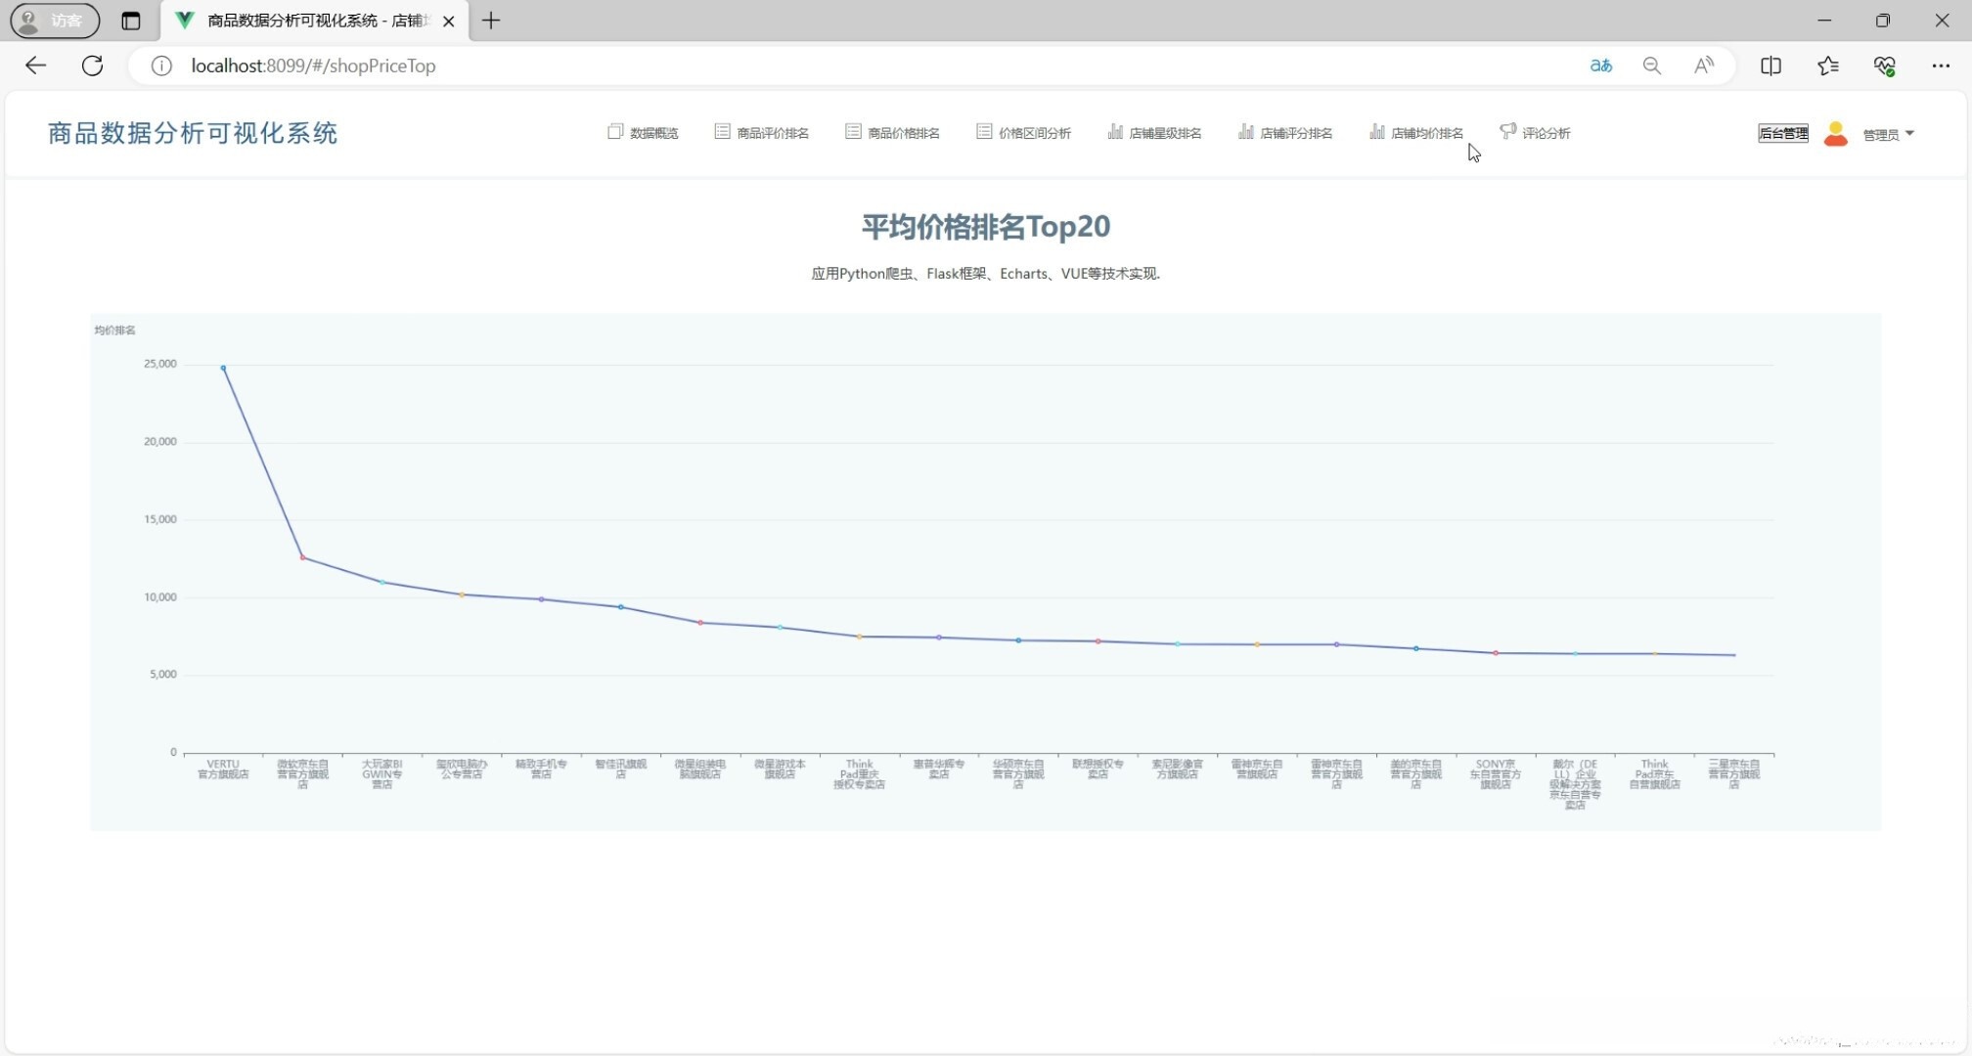Screen dimensions: 1972x1056
Task: Click the VERTU data point on chart
Action: pos(223,368)
